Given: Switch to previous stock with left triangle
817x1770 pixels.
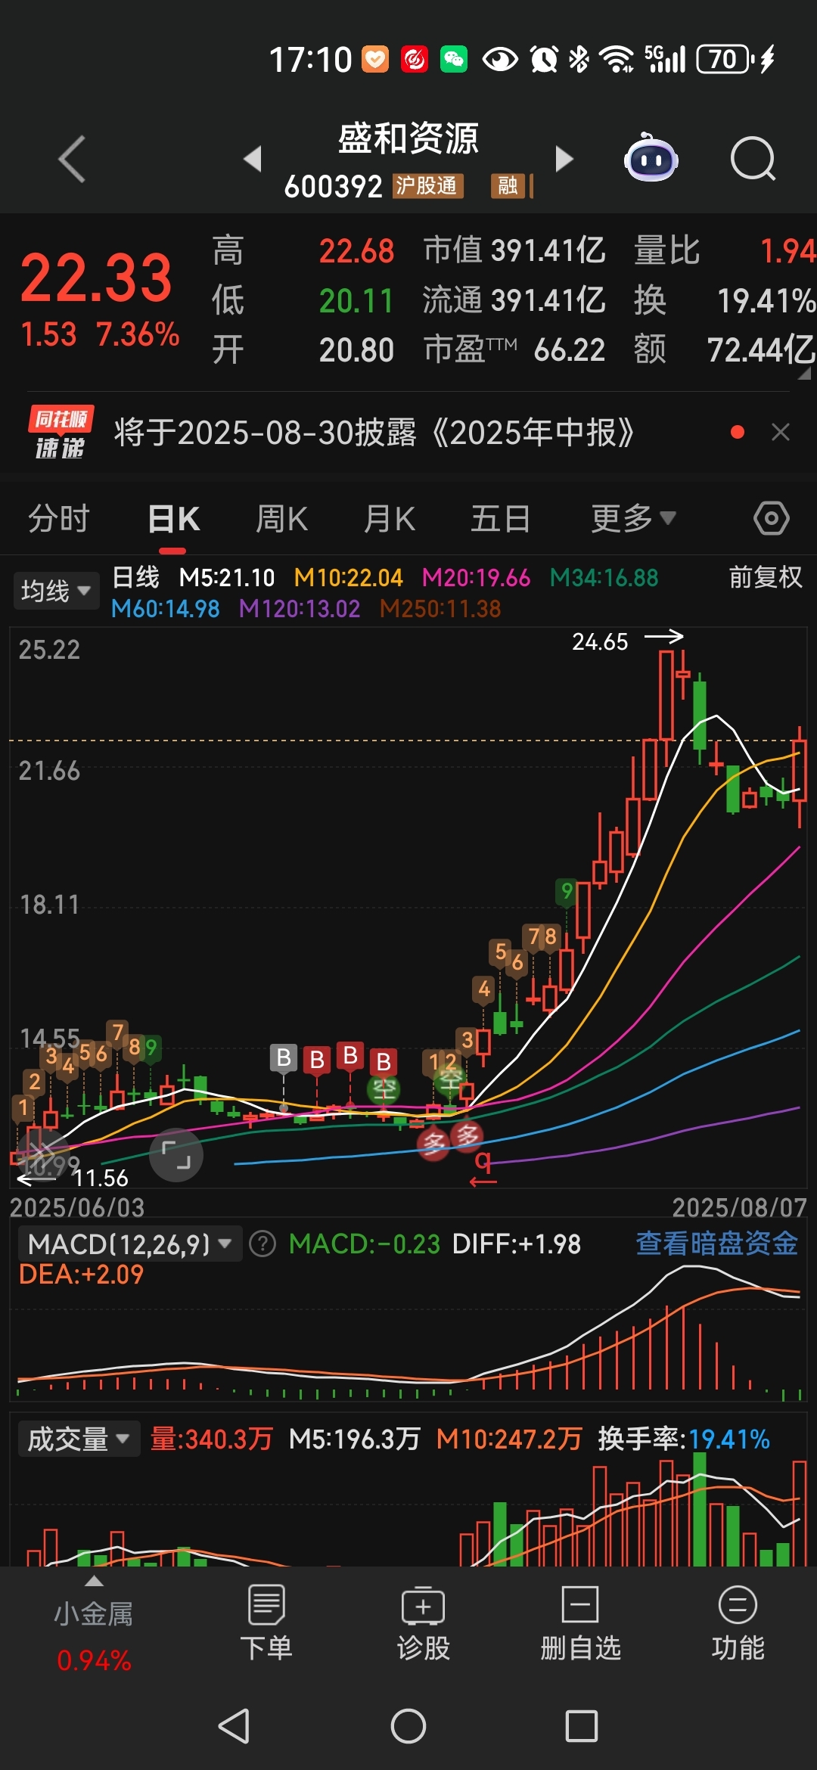Looking at the screenshot, I should (253, 159).
